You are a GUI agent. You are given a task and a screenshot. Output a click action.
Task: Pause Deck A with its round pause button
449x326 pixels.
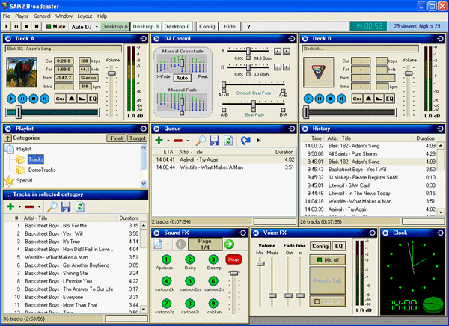coord(22,99)
